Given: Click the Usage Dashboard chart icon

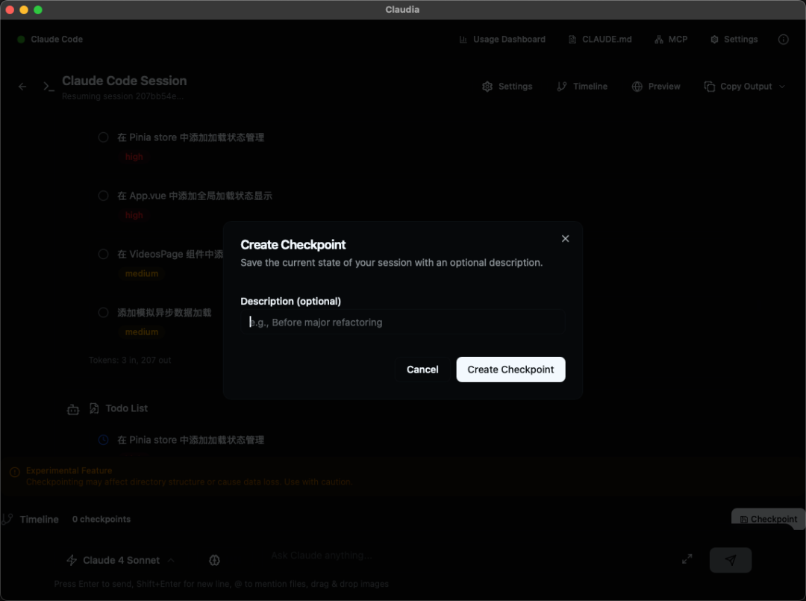Looking at the screenshot, I should 463,39.
